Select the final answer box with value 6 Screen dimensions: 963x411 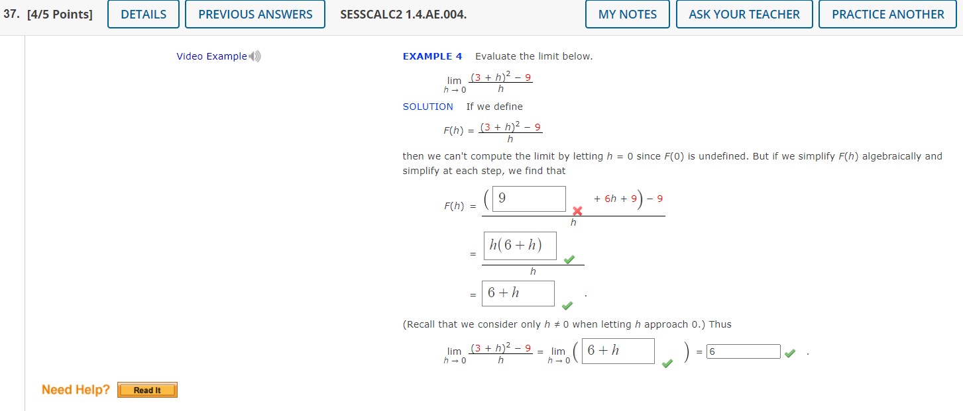pos(744,351)
